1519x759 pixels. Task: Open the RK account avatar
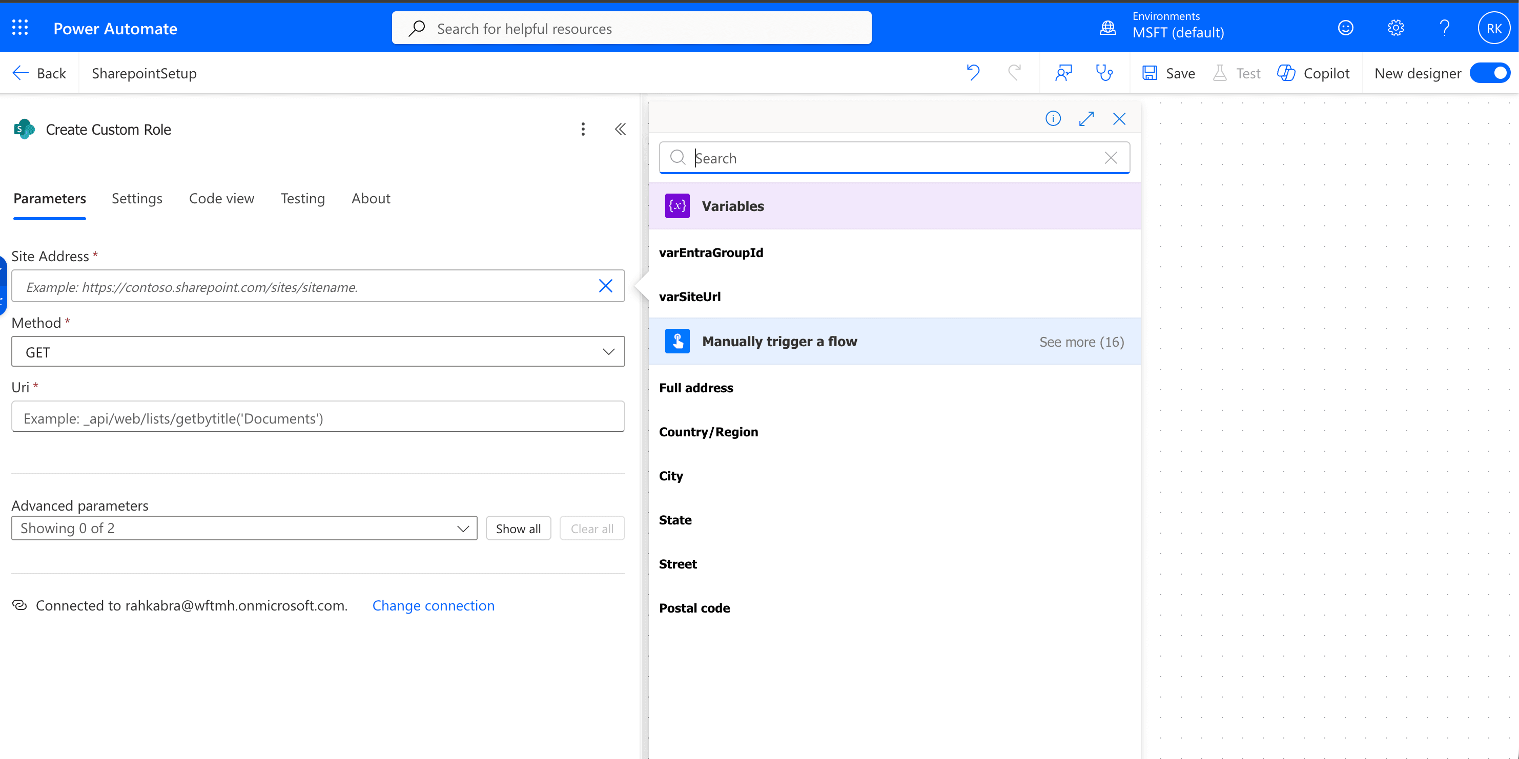pyautogui.click(x=1494, y=28)
